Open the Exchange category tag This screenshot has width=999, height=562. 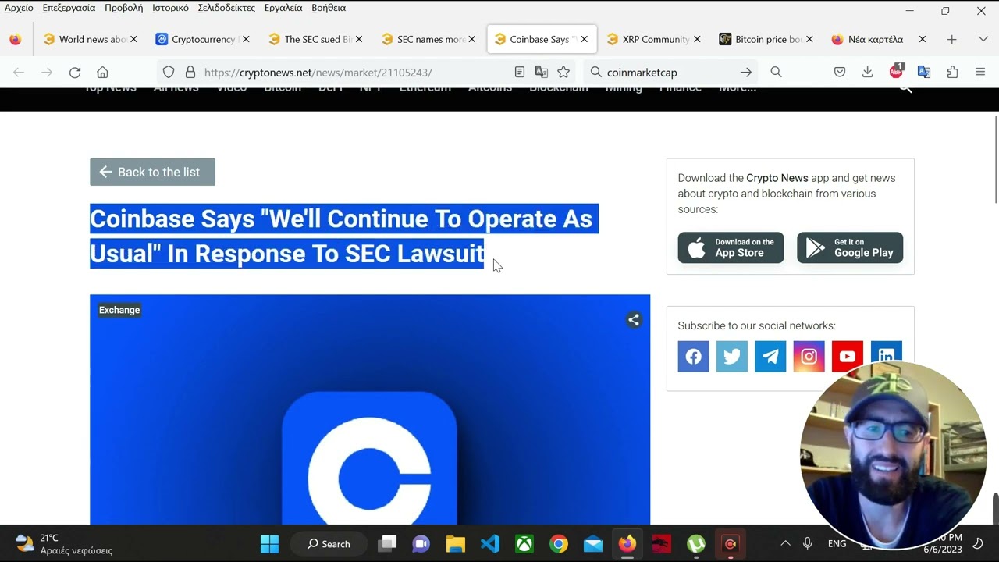click(119, 311)
